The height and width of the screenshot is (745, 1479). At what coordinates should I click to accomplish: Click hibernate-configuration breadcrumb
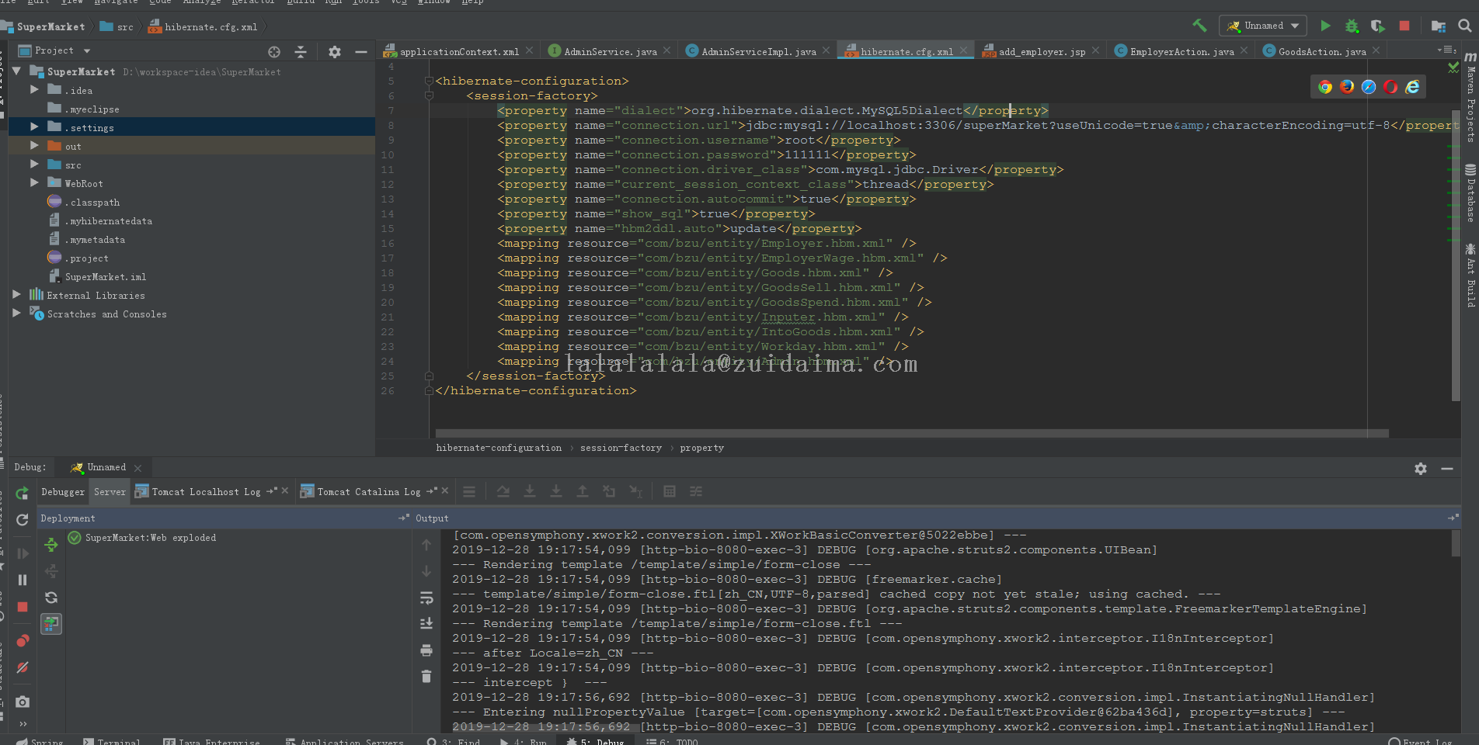coord(499,448)
